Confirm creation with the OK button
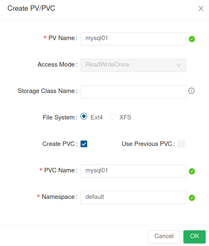Screen dimensions: 209x246 (195, 237)
